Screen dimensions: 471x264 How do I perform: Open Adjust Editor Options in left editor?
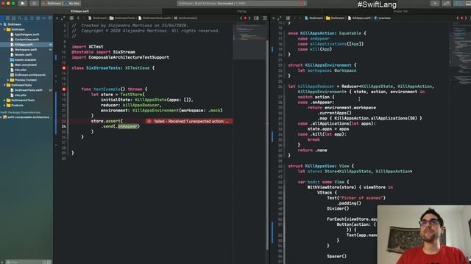click(256, 18)
